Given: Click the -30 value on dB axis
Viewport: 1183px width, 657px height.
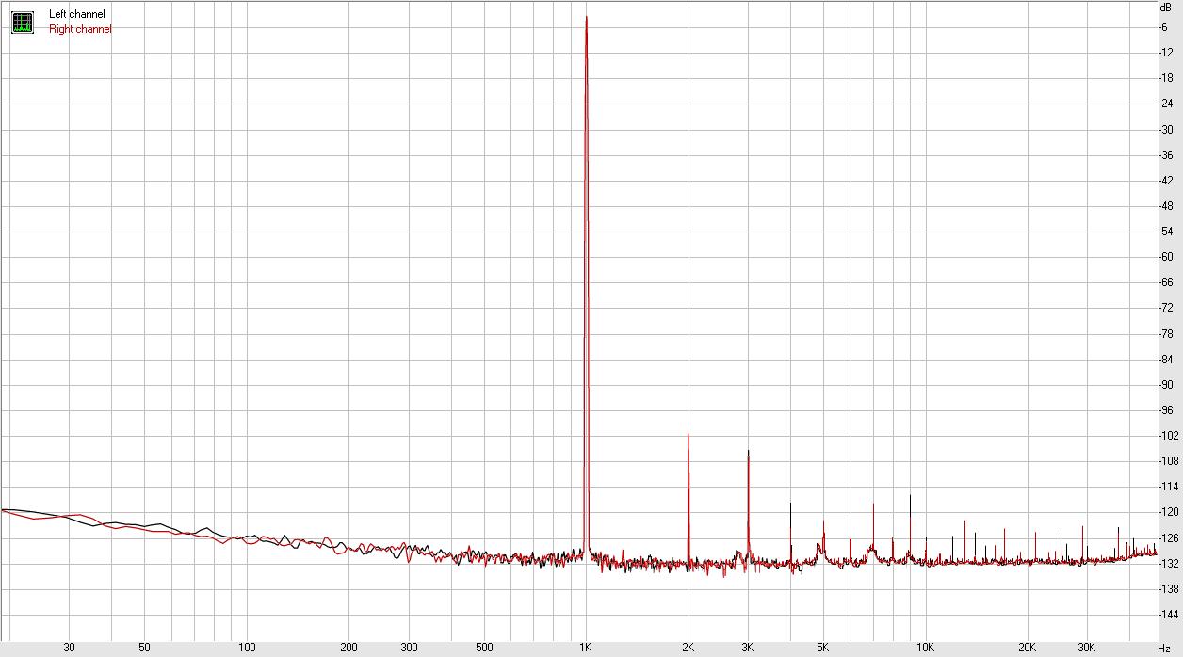Looking at the screenshot, I should 1167,129.
